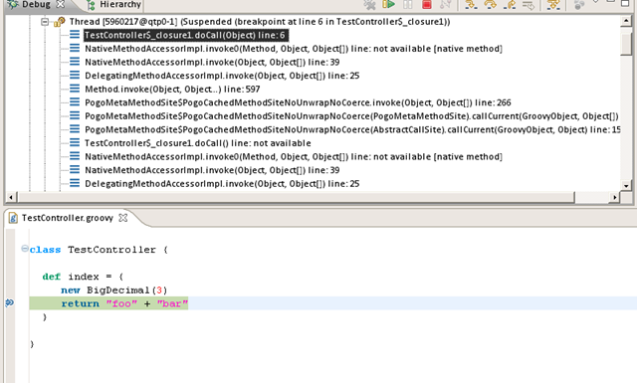Close the TestController.groovy editor tab

(123, 218)
